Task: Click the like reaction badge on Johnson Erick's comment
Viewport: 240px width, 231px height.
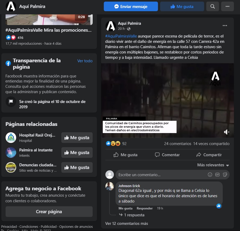Action: click(219, 206)
